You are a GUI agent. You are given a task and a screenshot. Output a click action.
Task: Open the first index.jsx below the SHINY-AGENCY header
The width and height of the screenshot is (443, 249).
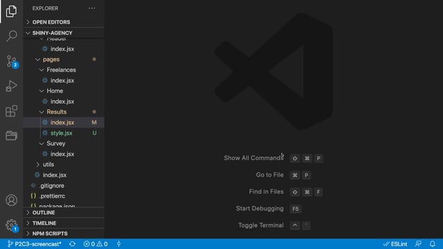point(64,49)
